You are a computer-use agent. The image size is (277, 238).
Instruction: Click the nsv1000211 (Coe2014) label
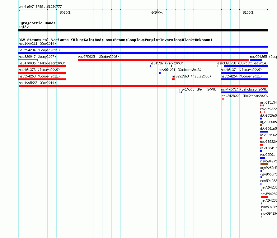coord(37,44)
